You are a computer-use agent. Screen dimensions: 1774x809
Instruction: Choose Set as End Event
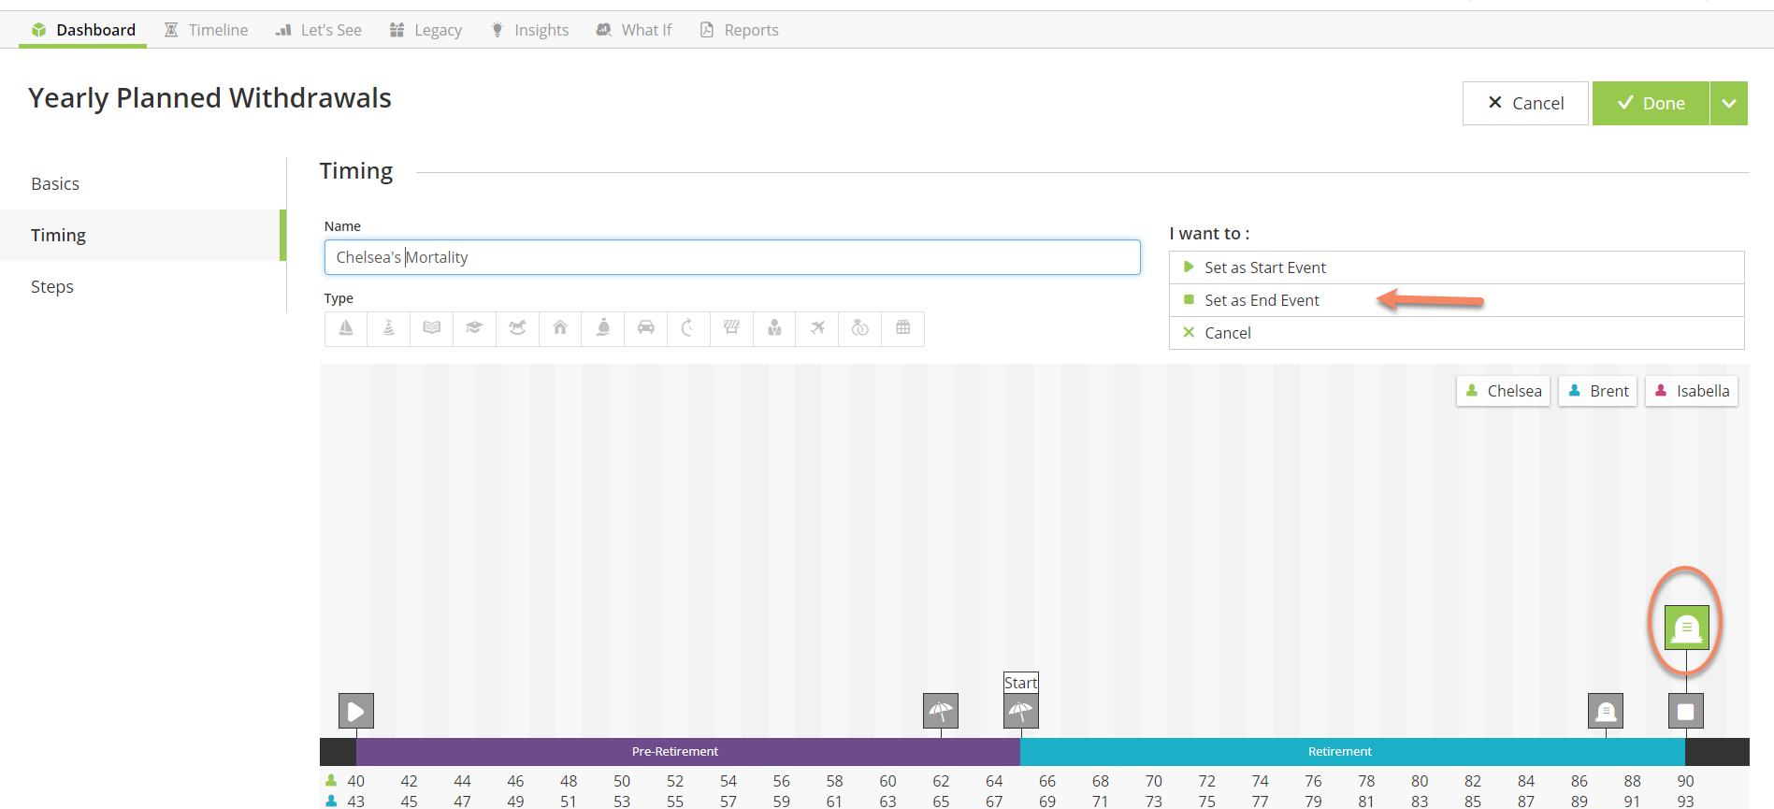[x=1456, y=300]
